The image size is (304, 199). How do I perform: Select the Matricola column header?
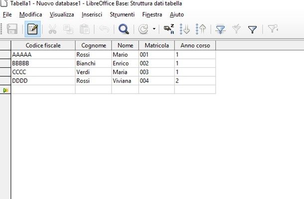pyautogui.click(x=156, y=45)
